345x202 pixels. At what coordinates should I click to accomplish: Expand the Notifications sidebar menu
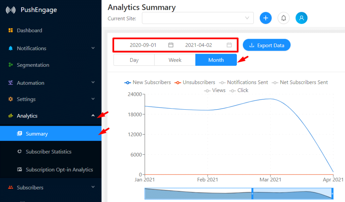(x=51, y=48)
